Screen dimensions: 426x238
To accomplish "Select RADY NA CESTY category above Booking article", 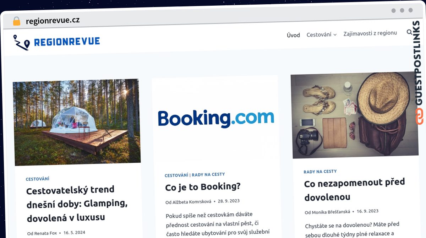I will point(208,174).
